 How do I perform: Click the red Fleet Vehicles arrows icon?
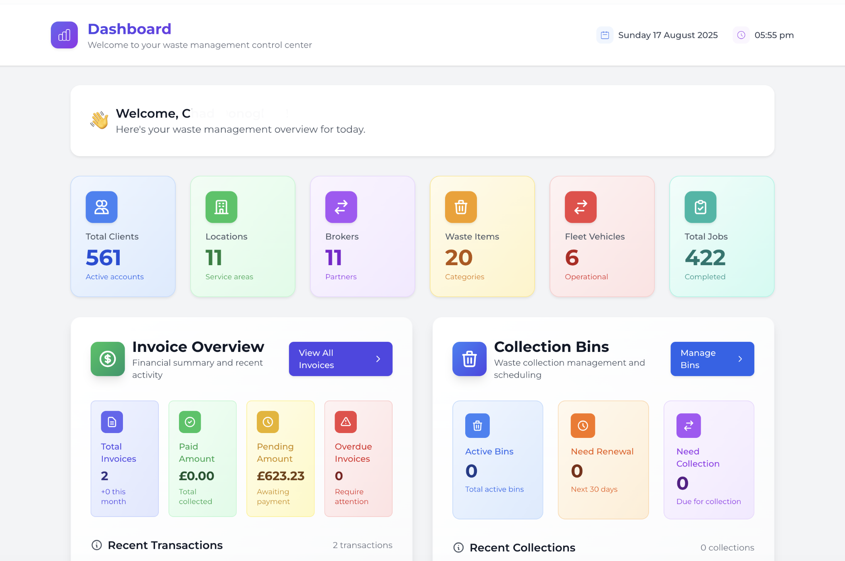581,207
